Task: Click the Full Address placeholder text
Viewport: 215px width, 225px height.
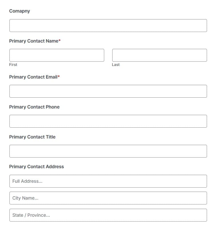Action: (x=27, y=181)
